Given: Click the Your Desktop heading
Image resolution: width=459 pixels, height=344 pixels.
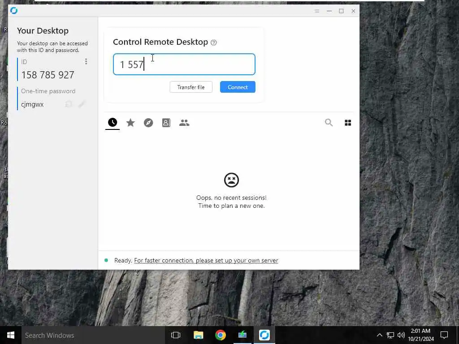Looking at the screenshot, I should (43, 31).
